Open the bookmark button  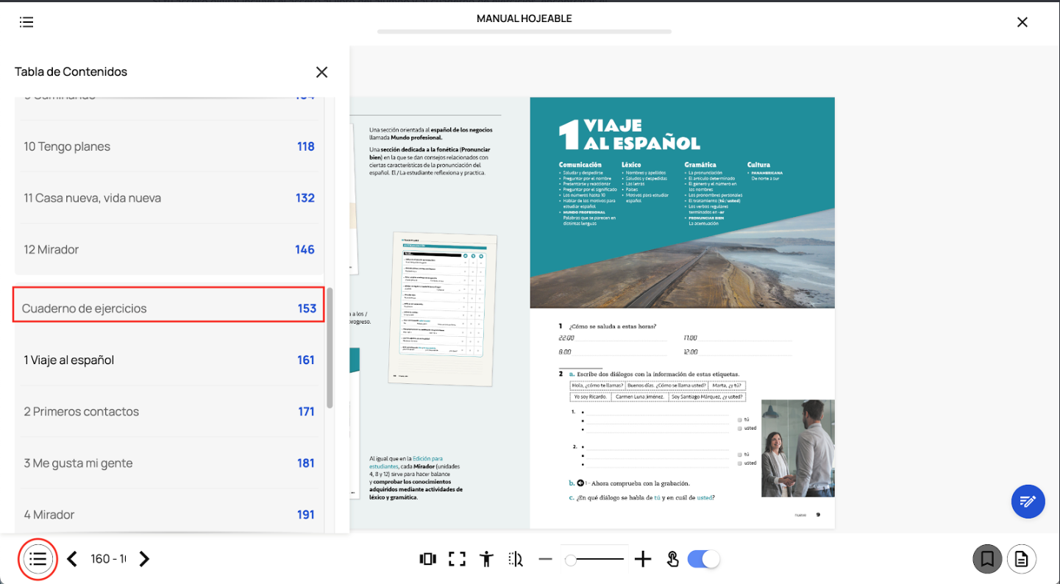987,559
